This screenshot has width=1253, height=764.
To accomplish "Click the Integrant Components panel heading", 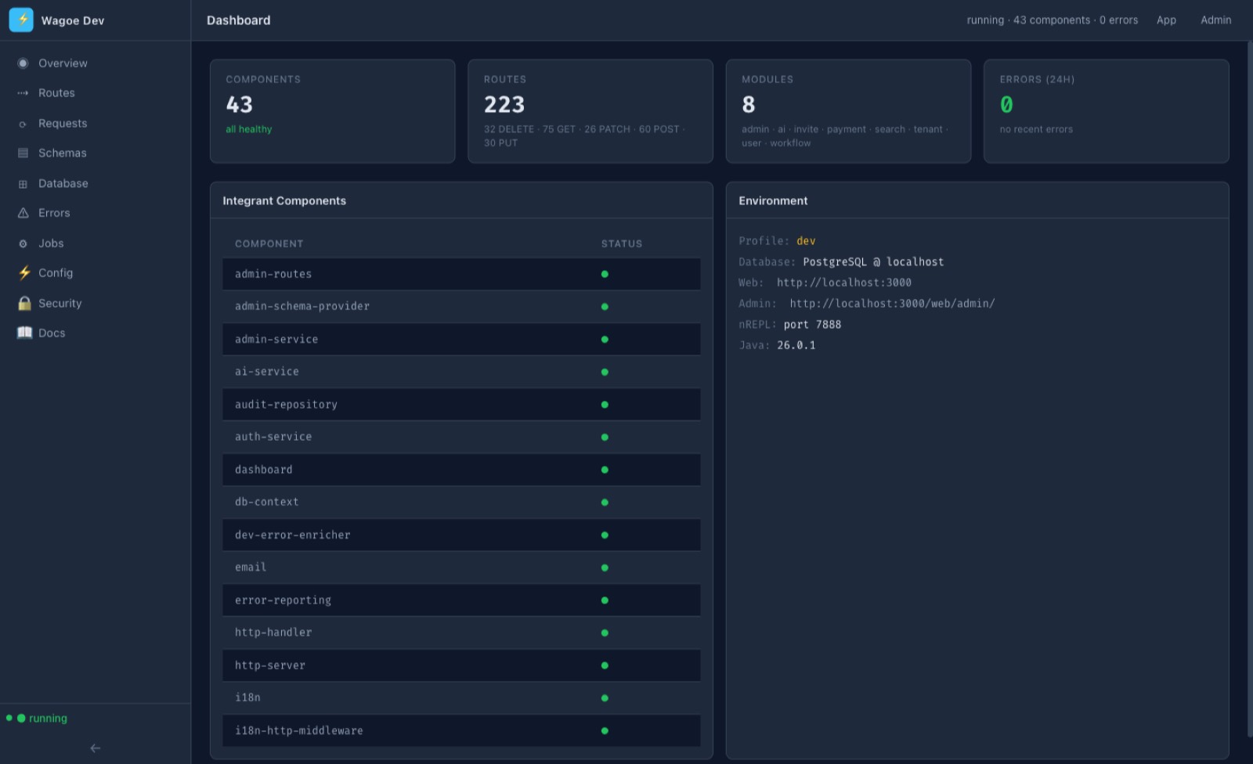I will coord(284,201).
